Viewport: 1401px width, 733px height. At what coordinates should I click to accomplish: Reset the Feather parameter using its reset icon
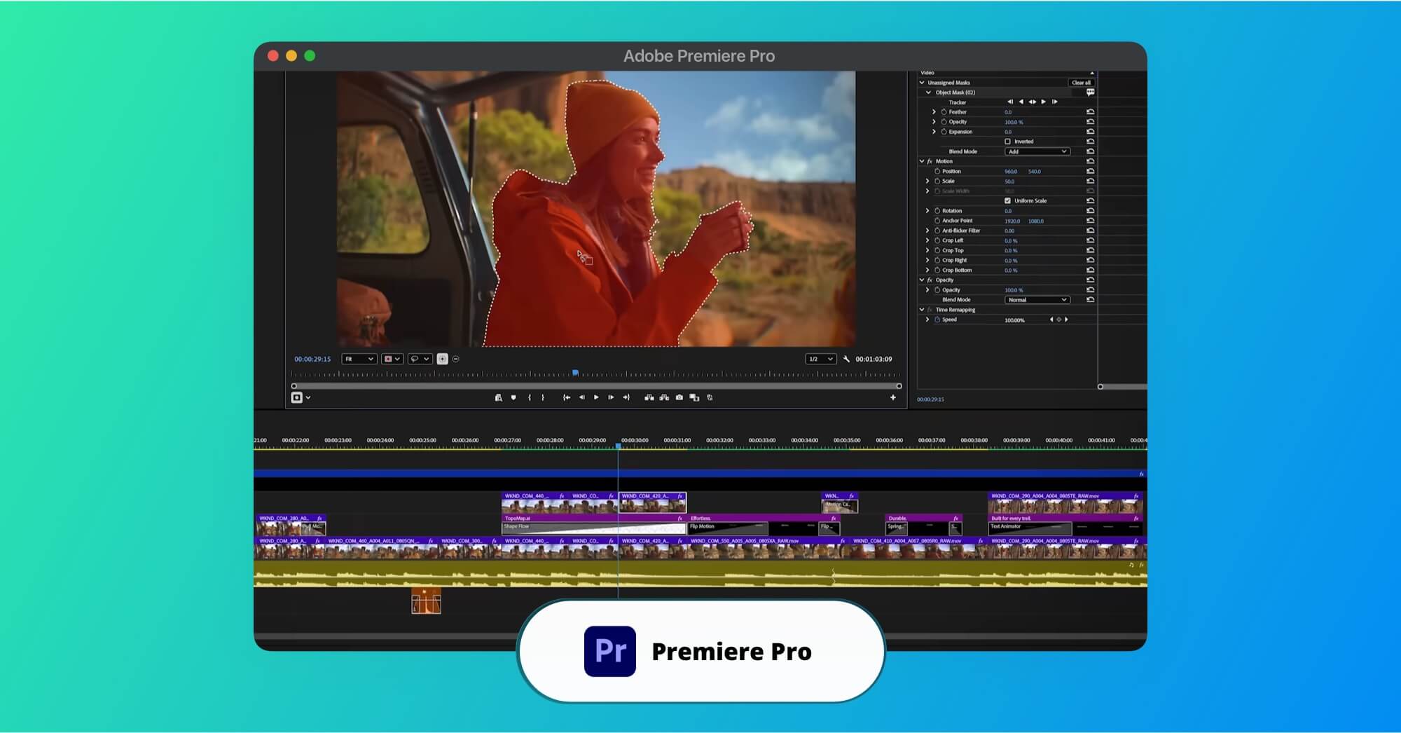pyautogui.click(x=1091, y=111)
